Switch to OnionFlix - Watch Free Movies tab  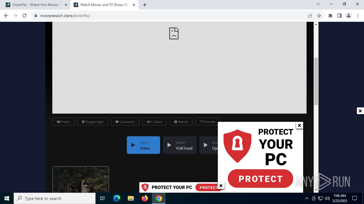[x=36, y=5]
